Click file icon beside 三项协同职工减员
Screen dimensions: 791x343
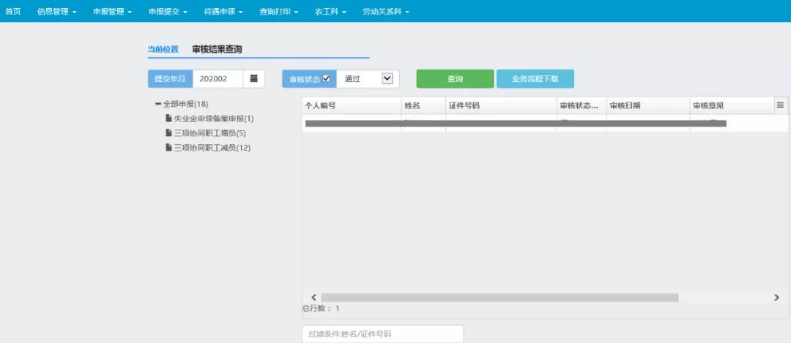coord(168,148)
